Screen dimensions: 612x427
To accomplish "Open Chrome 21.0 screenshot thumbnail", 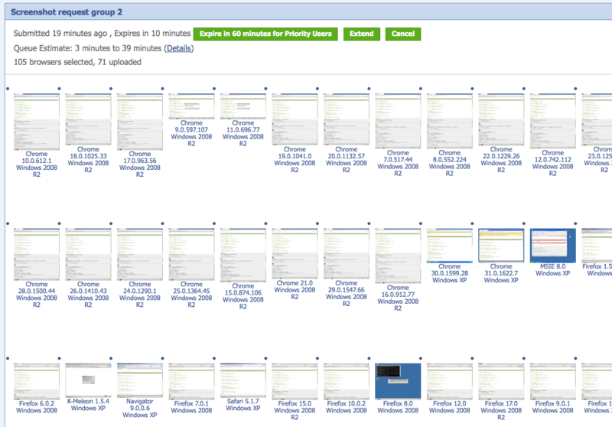I will click(295, 254).
